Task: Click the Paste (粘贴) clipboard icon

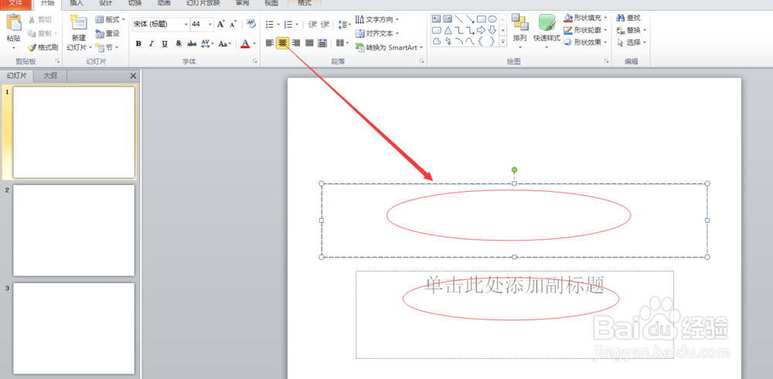Action: (x=14, y=23)
